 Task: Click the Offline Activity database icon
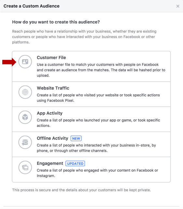tap(25, 142)
